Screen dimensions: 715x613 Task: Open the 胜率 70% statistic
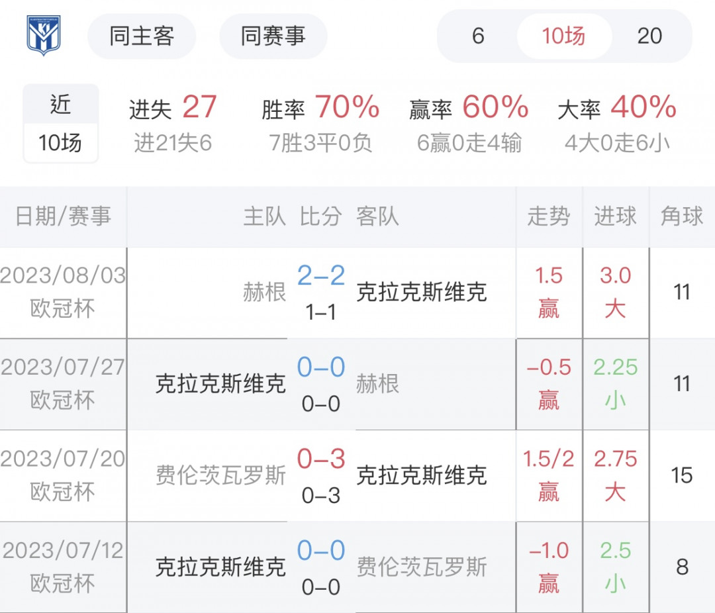[320, 123]
